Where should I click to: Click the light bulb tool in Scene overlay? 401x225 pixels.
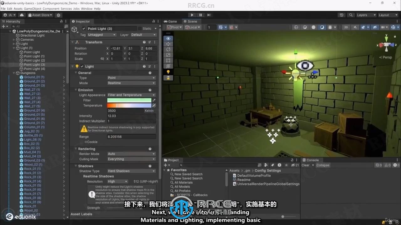pyautogui.click(x=168, y=72)
